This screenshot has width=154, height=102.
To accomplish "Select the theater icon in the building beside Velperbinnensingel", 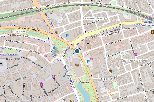I will [x=76, y=65].
